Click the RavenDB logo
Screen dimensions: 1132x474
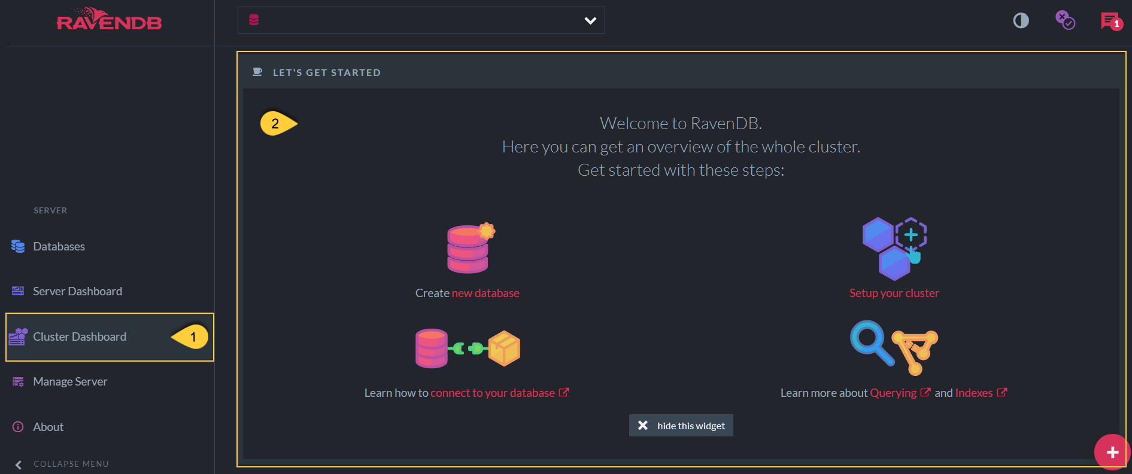pos(109,19)
